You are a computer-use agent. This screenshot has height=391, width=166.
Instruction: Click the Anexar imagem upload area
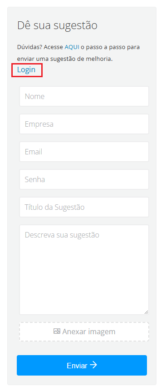point(84,332)
